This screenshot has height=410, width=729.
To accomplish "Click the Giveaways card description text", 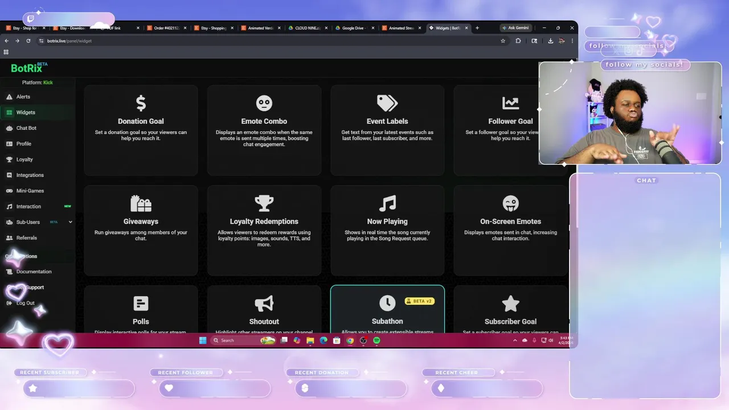I will pyautogui.click(x=141, y=235).
